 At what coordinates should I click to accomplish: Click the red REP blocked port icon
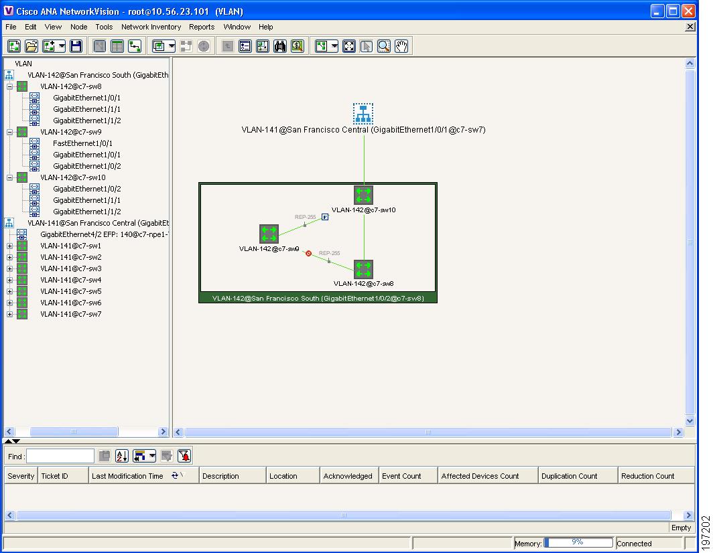point(308,254)
